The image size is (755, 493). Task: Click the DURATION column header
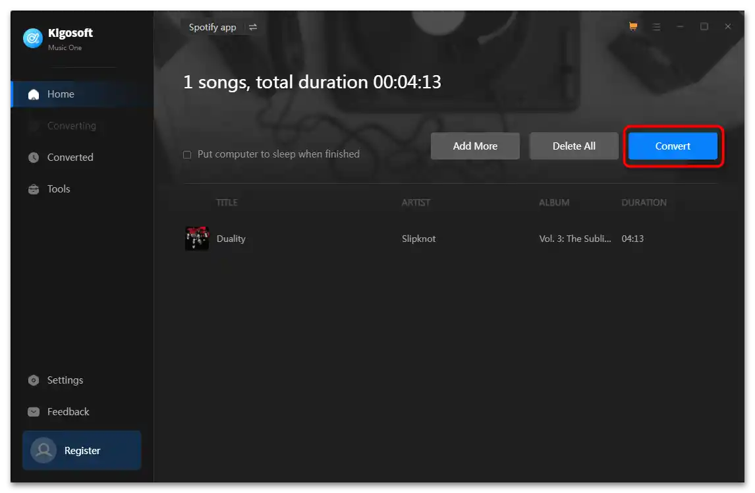pos(644,202)
